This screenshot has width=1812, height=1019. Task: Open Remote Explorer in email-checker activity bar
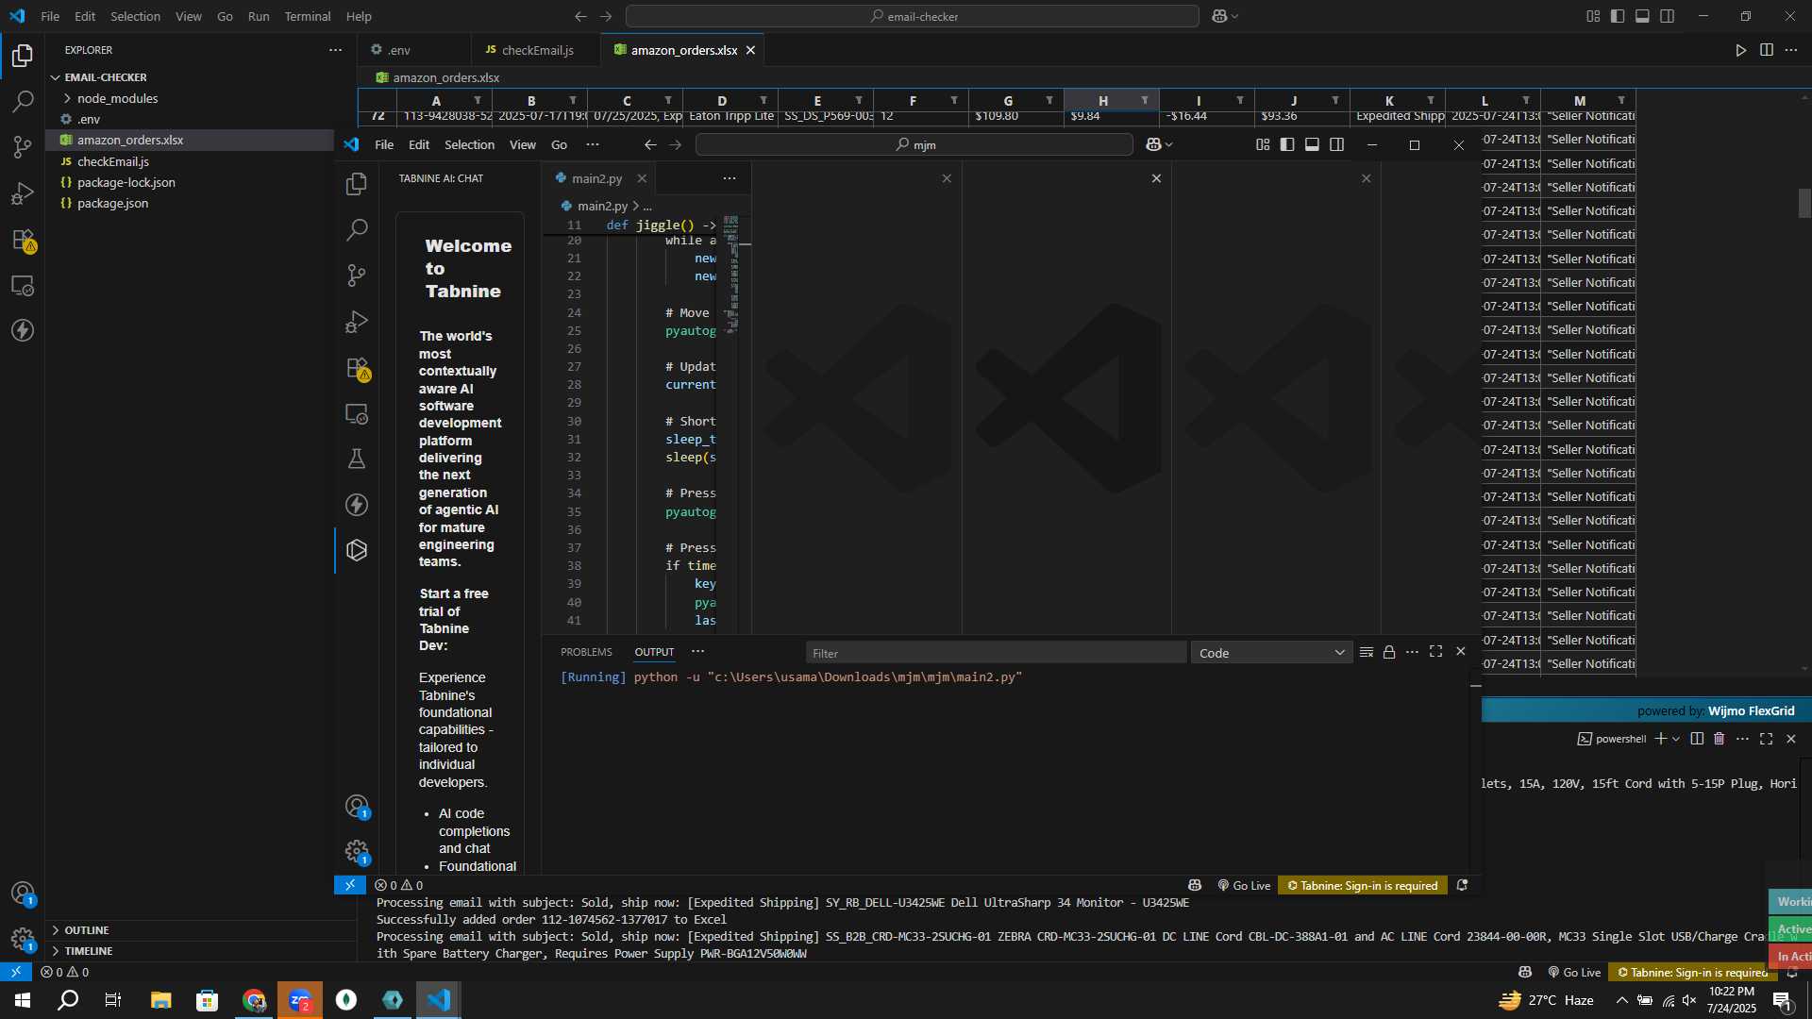[x=23, y=285]
